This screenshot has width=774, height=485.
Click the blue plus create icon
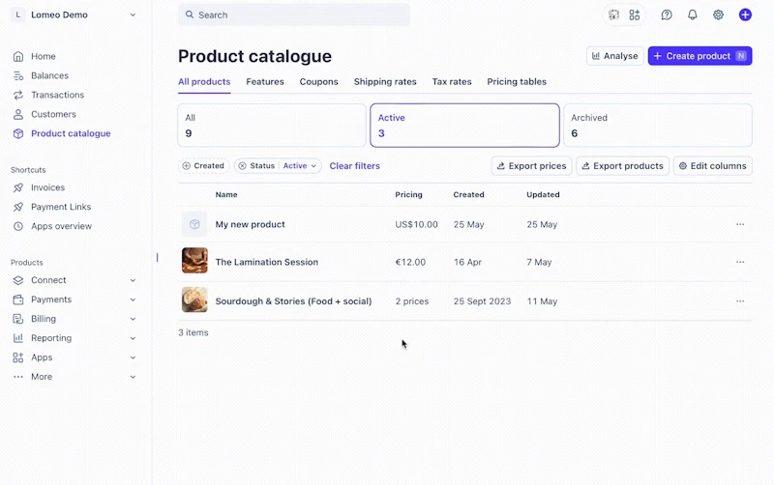click(x=745, y=14)
